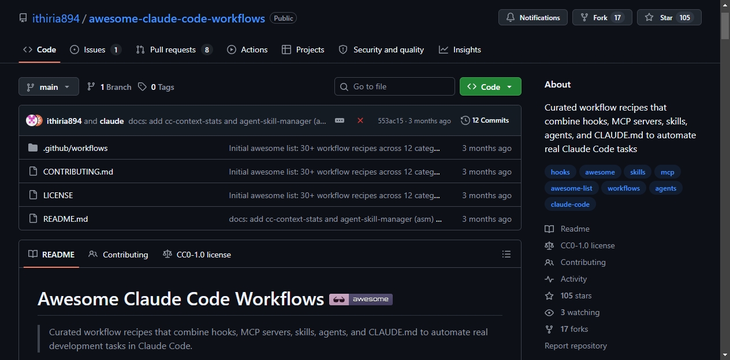Screen dimensions: 730x360
Task: Expand the main branch dropdown
Action: pos(49,87)
